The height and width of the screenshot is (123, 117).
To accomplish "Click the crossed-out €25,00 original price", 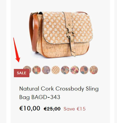I will (x=52, y=109).
